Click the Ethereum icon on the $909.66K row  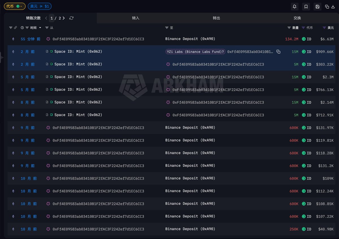13,52
